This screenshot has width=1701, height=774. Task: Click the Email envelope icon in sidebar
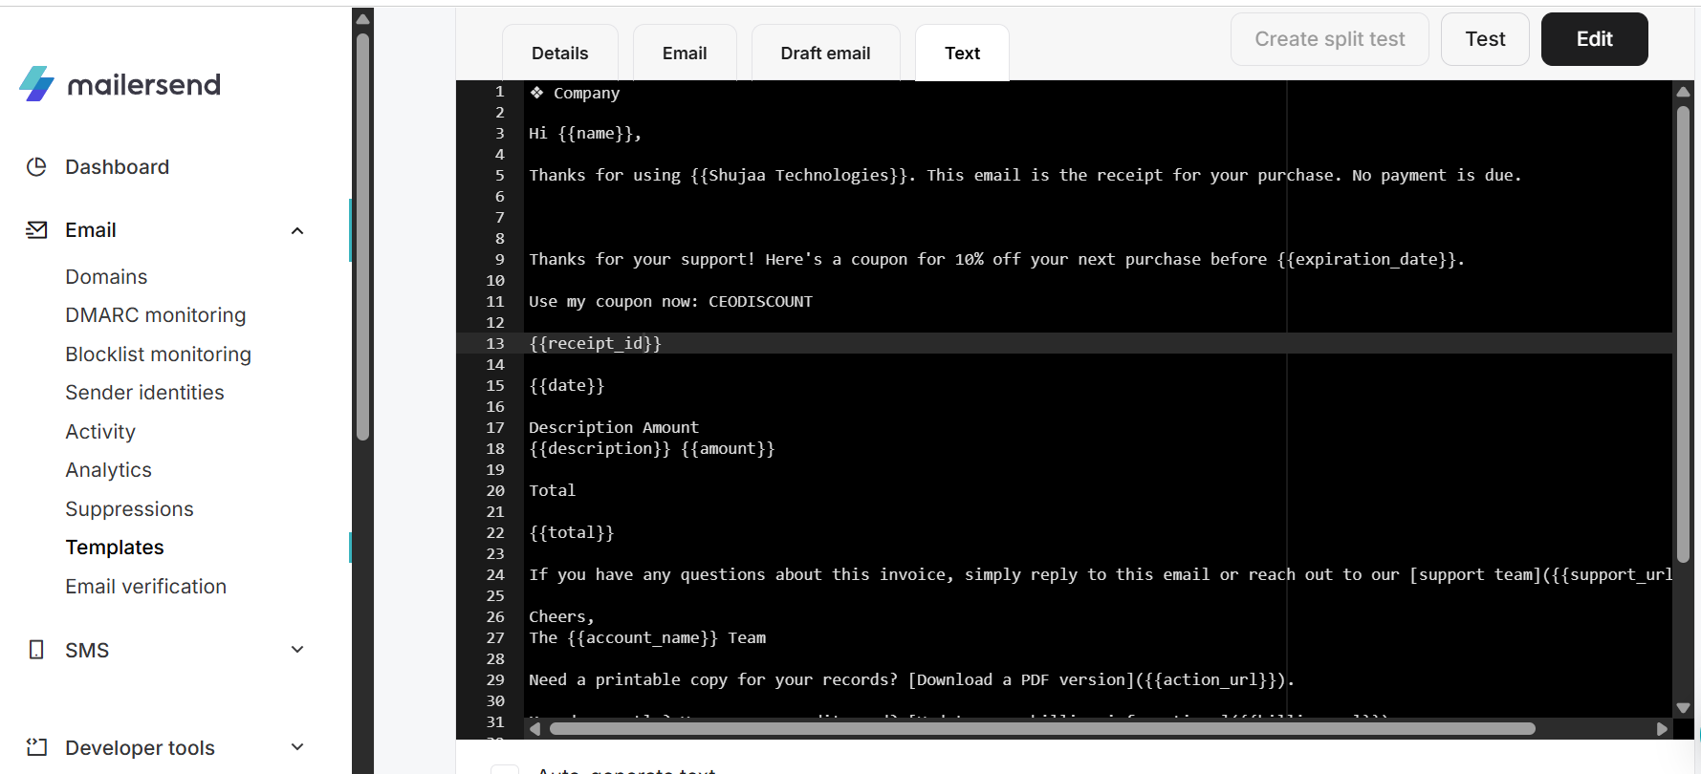36,230
